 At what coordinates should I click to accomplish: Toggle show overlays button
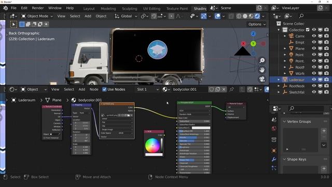pos(217,16)
